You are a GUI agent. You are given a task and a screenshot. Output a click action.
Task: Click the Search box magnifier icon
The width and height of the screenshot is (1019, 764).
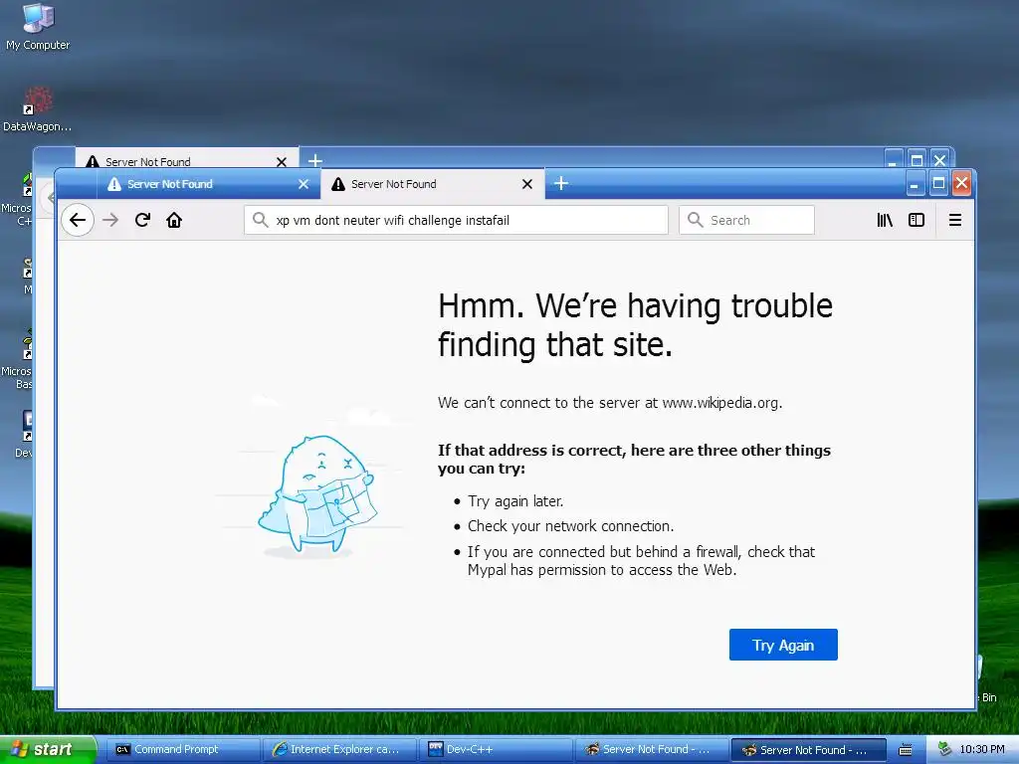(695, 220)
